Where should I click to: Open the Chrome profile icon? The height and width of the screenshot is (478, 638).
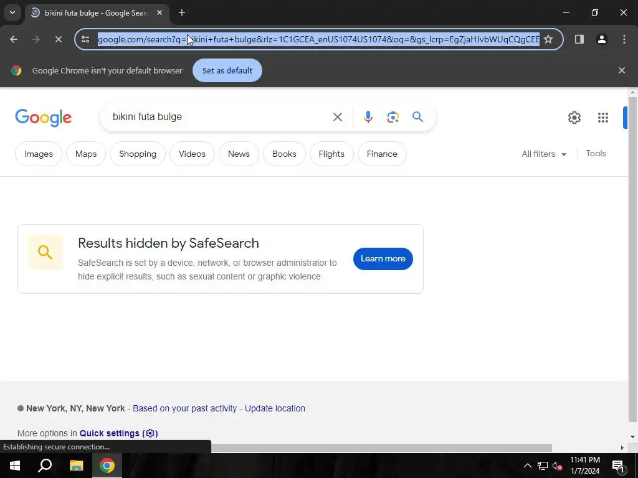(x=601, y=39)
